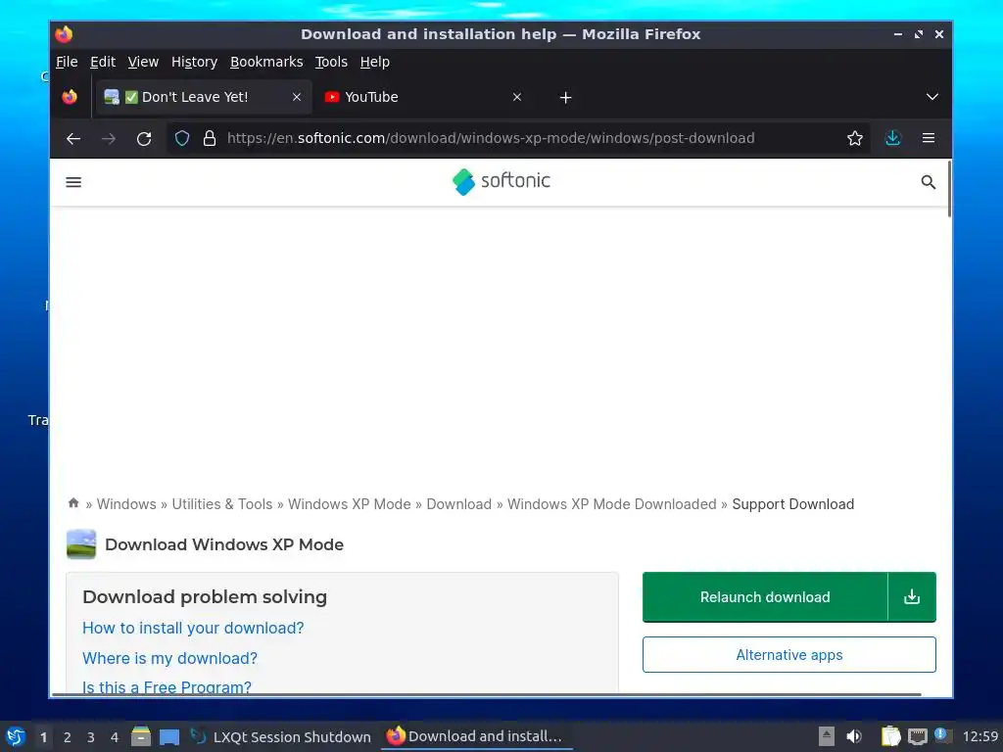Close the Don't Leave Yet! tab

click(x=297, y=97)
